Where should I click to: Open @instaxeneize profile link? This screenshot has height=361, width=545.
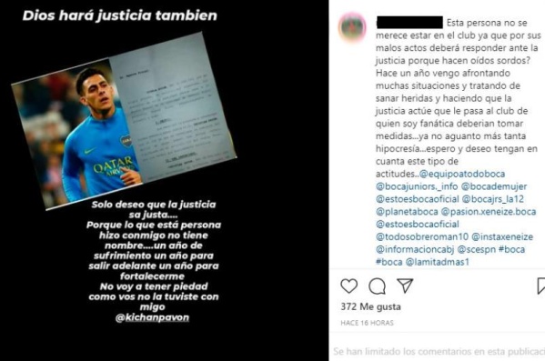pyautogui.click(x=502, y=237)
